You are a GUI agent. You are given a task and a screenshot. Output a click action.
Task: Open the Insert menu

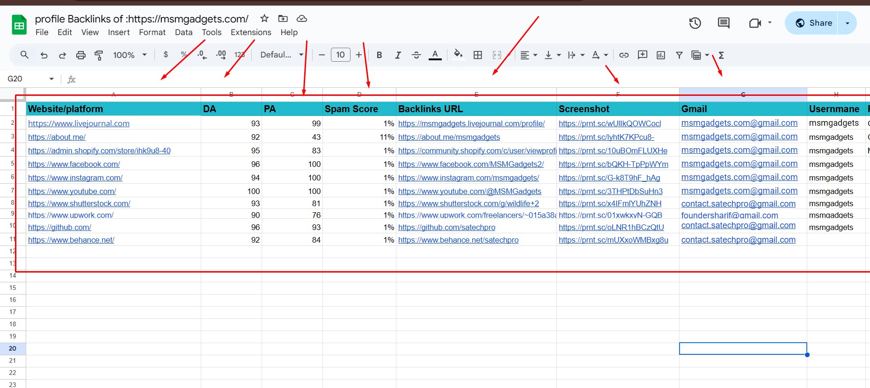click(x=119, y=32)
